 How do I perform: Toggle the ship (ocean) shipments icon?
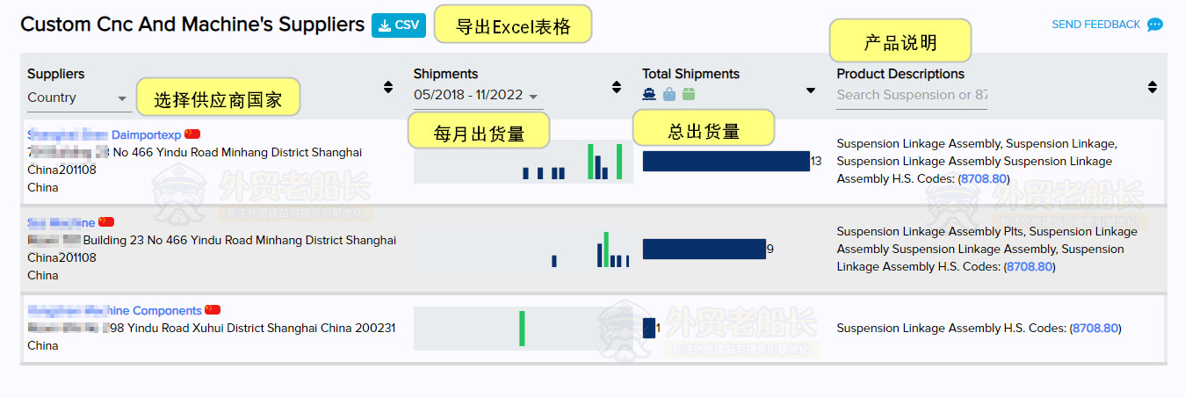(x=650, y=94)
